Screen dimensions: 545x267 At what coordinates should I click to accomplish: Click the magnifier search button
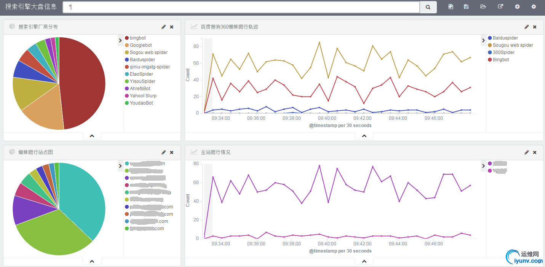tap(428, 7)
